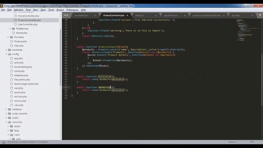Close the web.php tab
263x148 pixels.
point(156,16)
